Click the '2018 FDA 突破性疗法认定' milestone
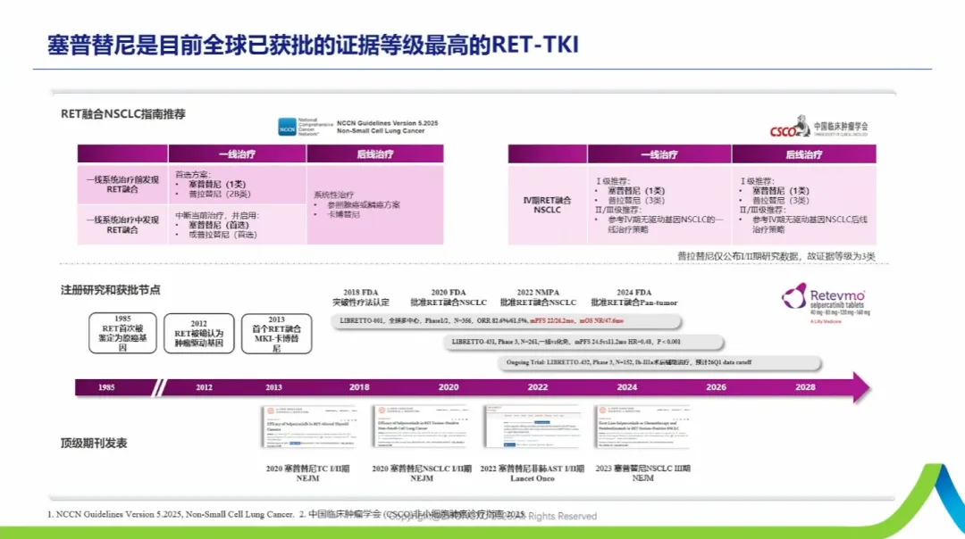The image size is (965, 539). [x=361, y=297]
